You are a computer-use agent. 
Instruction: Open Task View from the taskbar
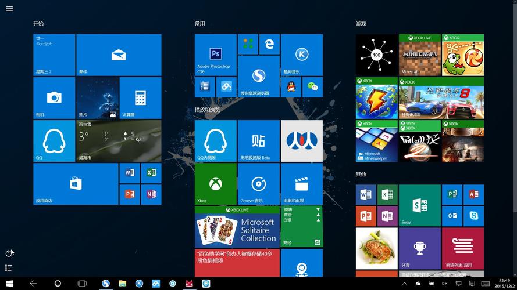[82, 284]
